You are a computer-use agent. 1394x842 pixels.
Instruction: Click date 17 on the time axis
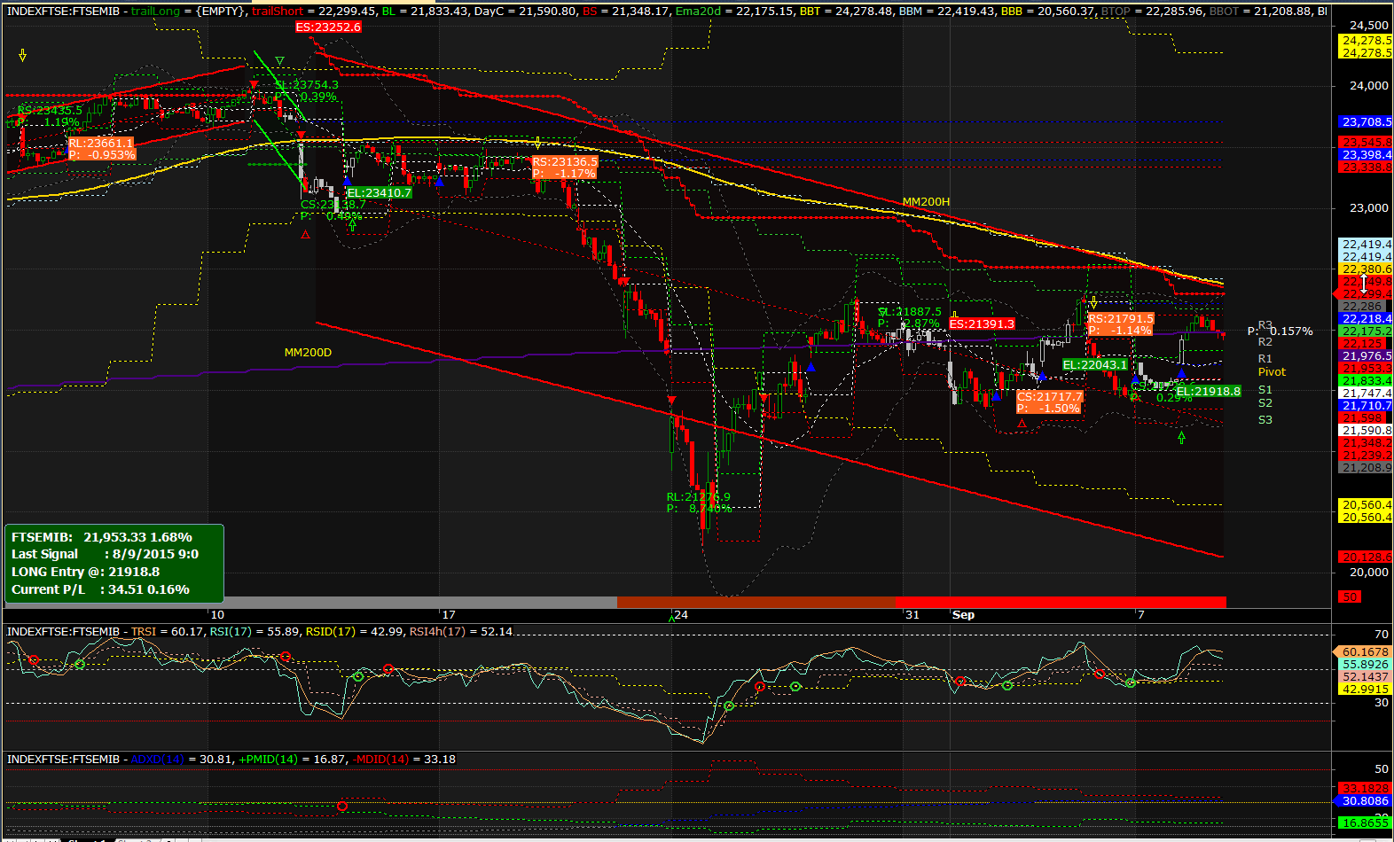click(x=449, y=614)
